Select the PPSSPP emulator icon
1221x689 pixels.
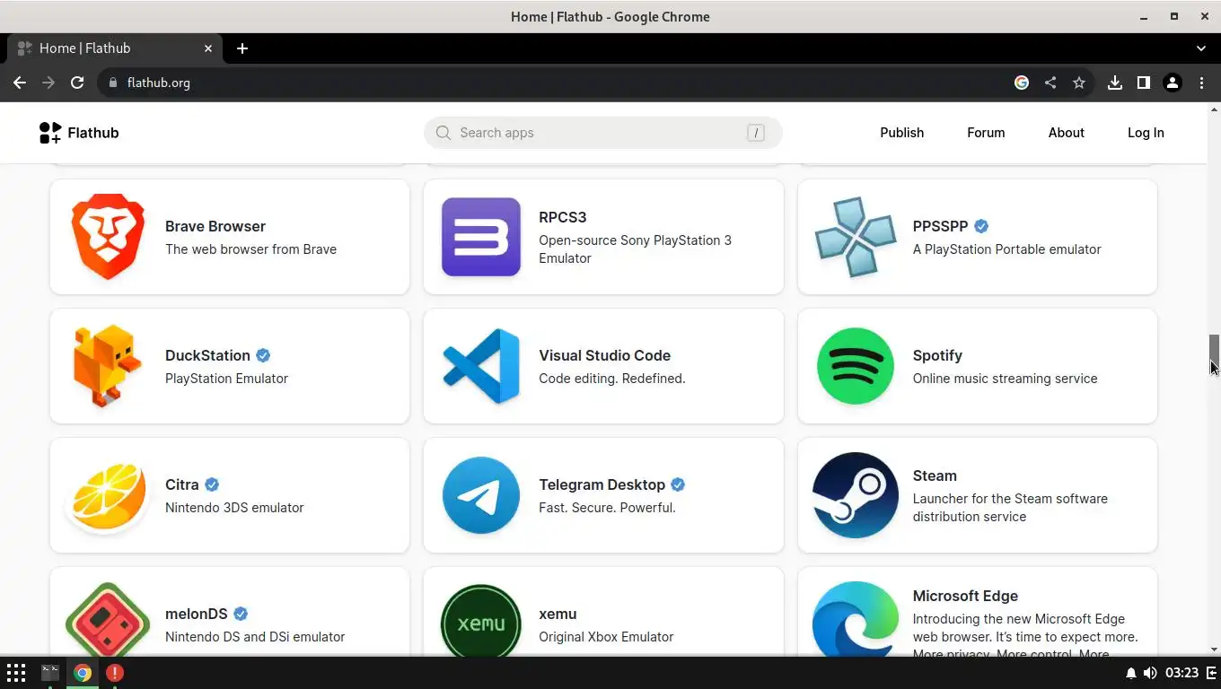point(856,237)
